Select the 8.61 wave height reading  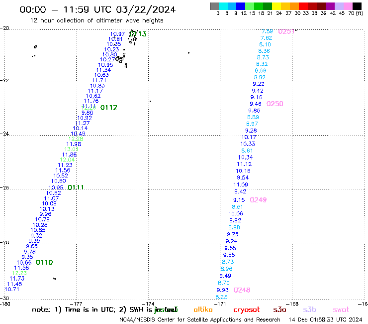point(247,151)
